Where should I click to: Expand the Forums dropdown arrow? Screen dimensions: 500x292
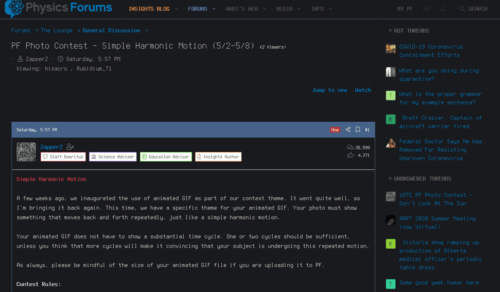pyautogui.click(x=213, y=9)
